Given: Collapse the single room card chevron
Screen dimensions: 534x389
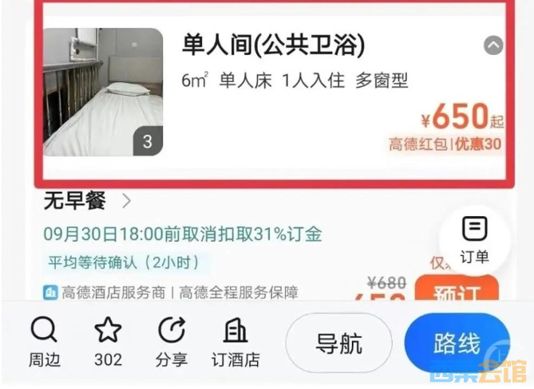Looking at the screenshot, I should click(x=493, y=45).
